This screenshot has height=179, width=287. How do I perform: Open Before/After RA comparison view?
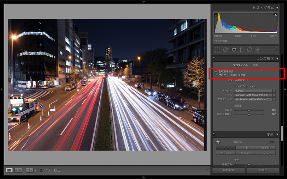coord(18,170)
